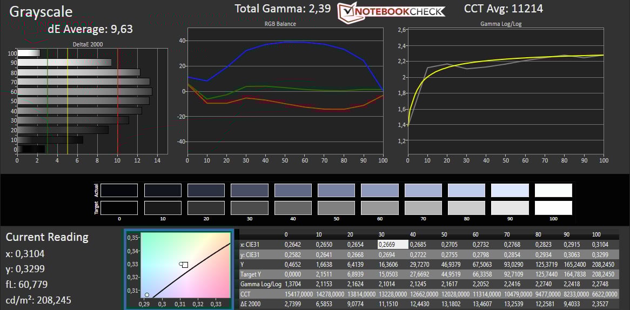The height and width of the screenshot is (310, 630).
Task: Select the Actual color swatch for level 80
Action: pyautogui.click(x=466, y=190)
